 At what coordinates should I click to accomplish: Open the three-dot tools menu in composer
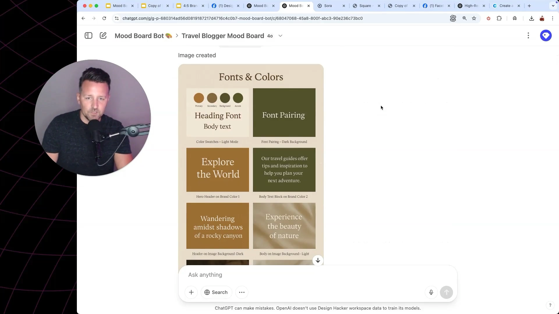click(x=242, y=292)
